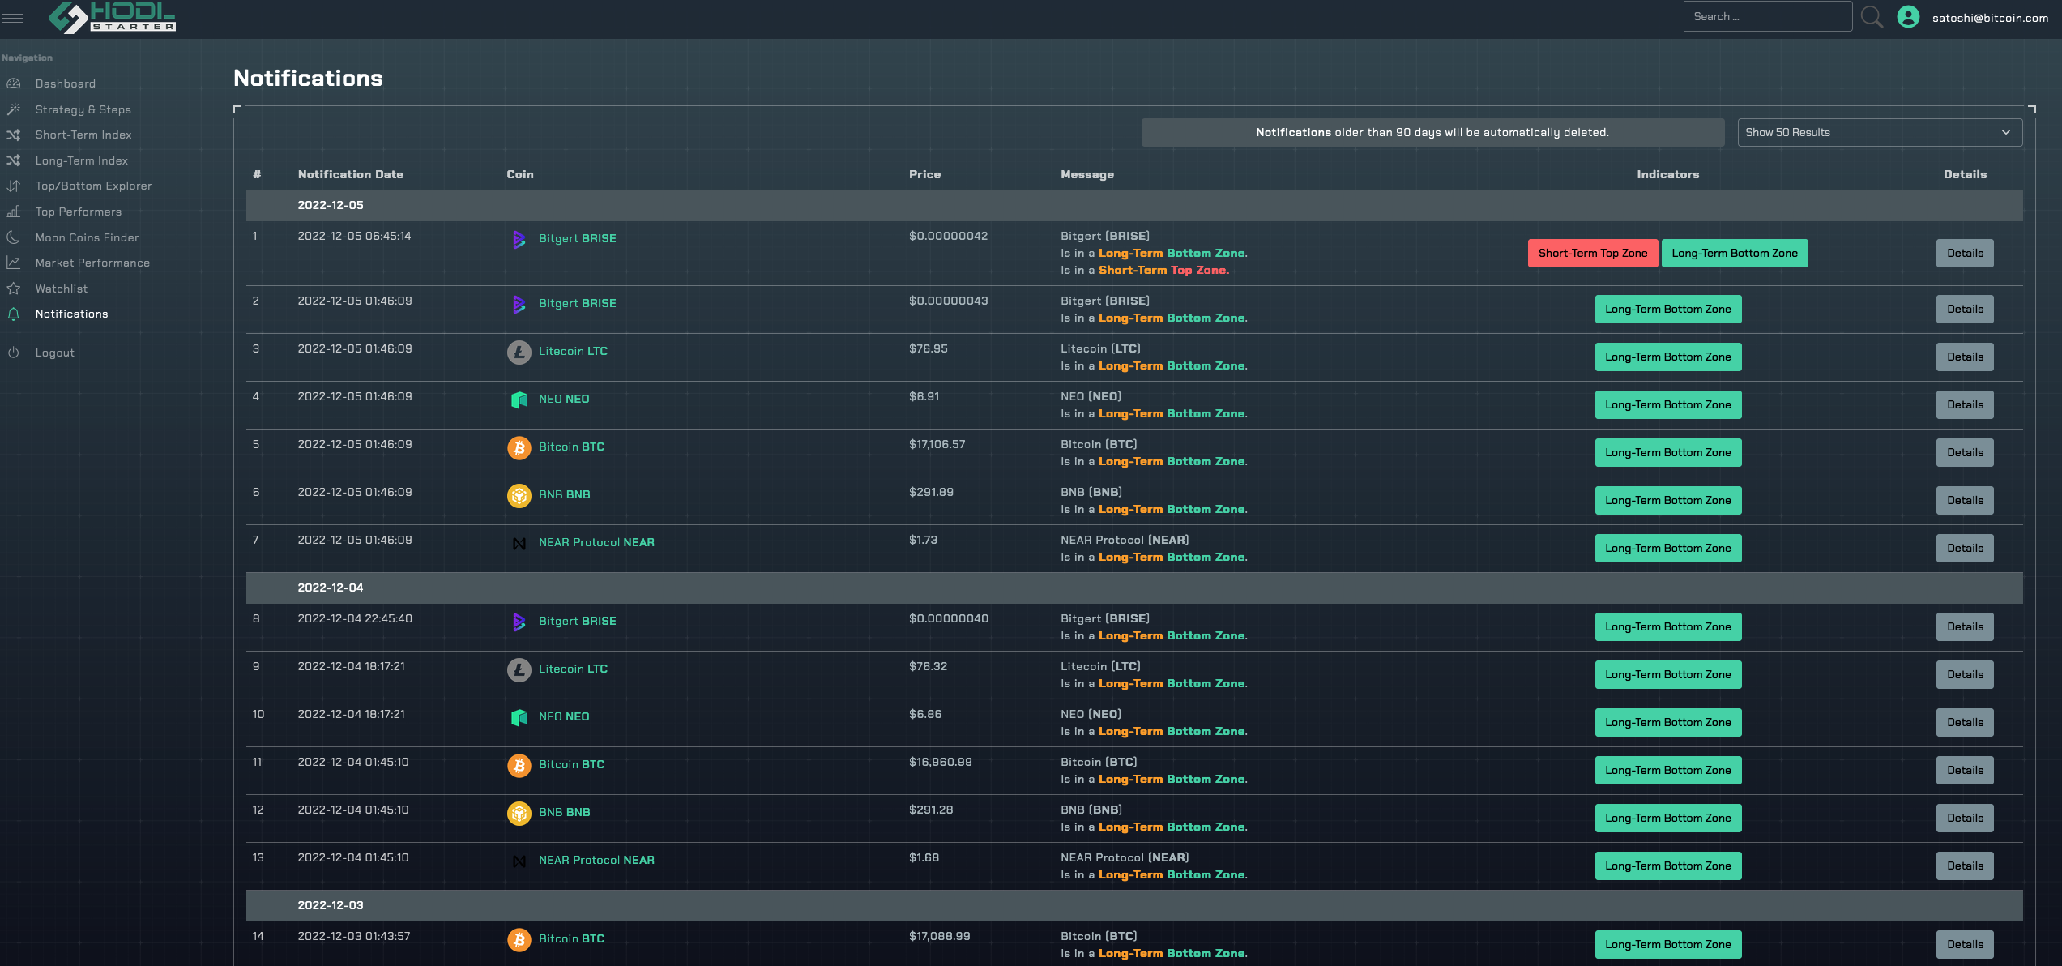Click price $0.00000042 in row 1
The height and width of the screenshot is (966, 2062).
(949, 236)
